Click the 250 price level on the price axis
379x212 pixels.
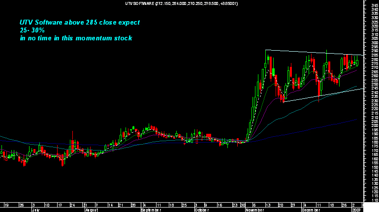(x=375, y=84)
